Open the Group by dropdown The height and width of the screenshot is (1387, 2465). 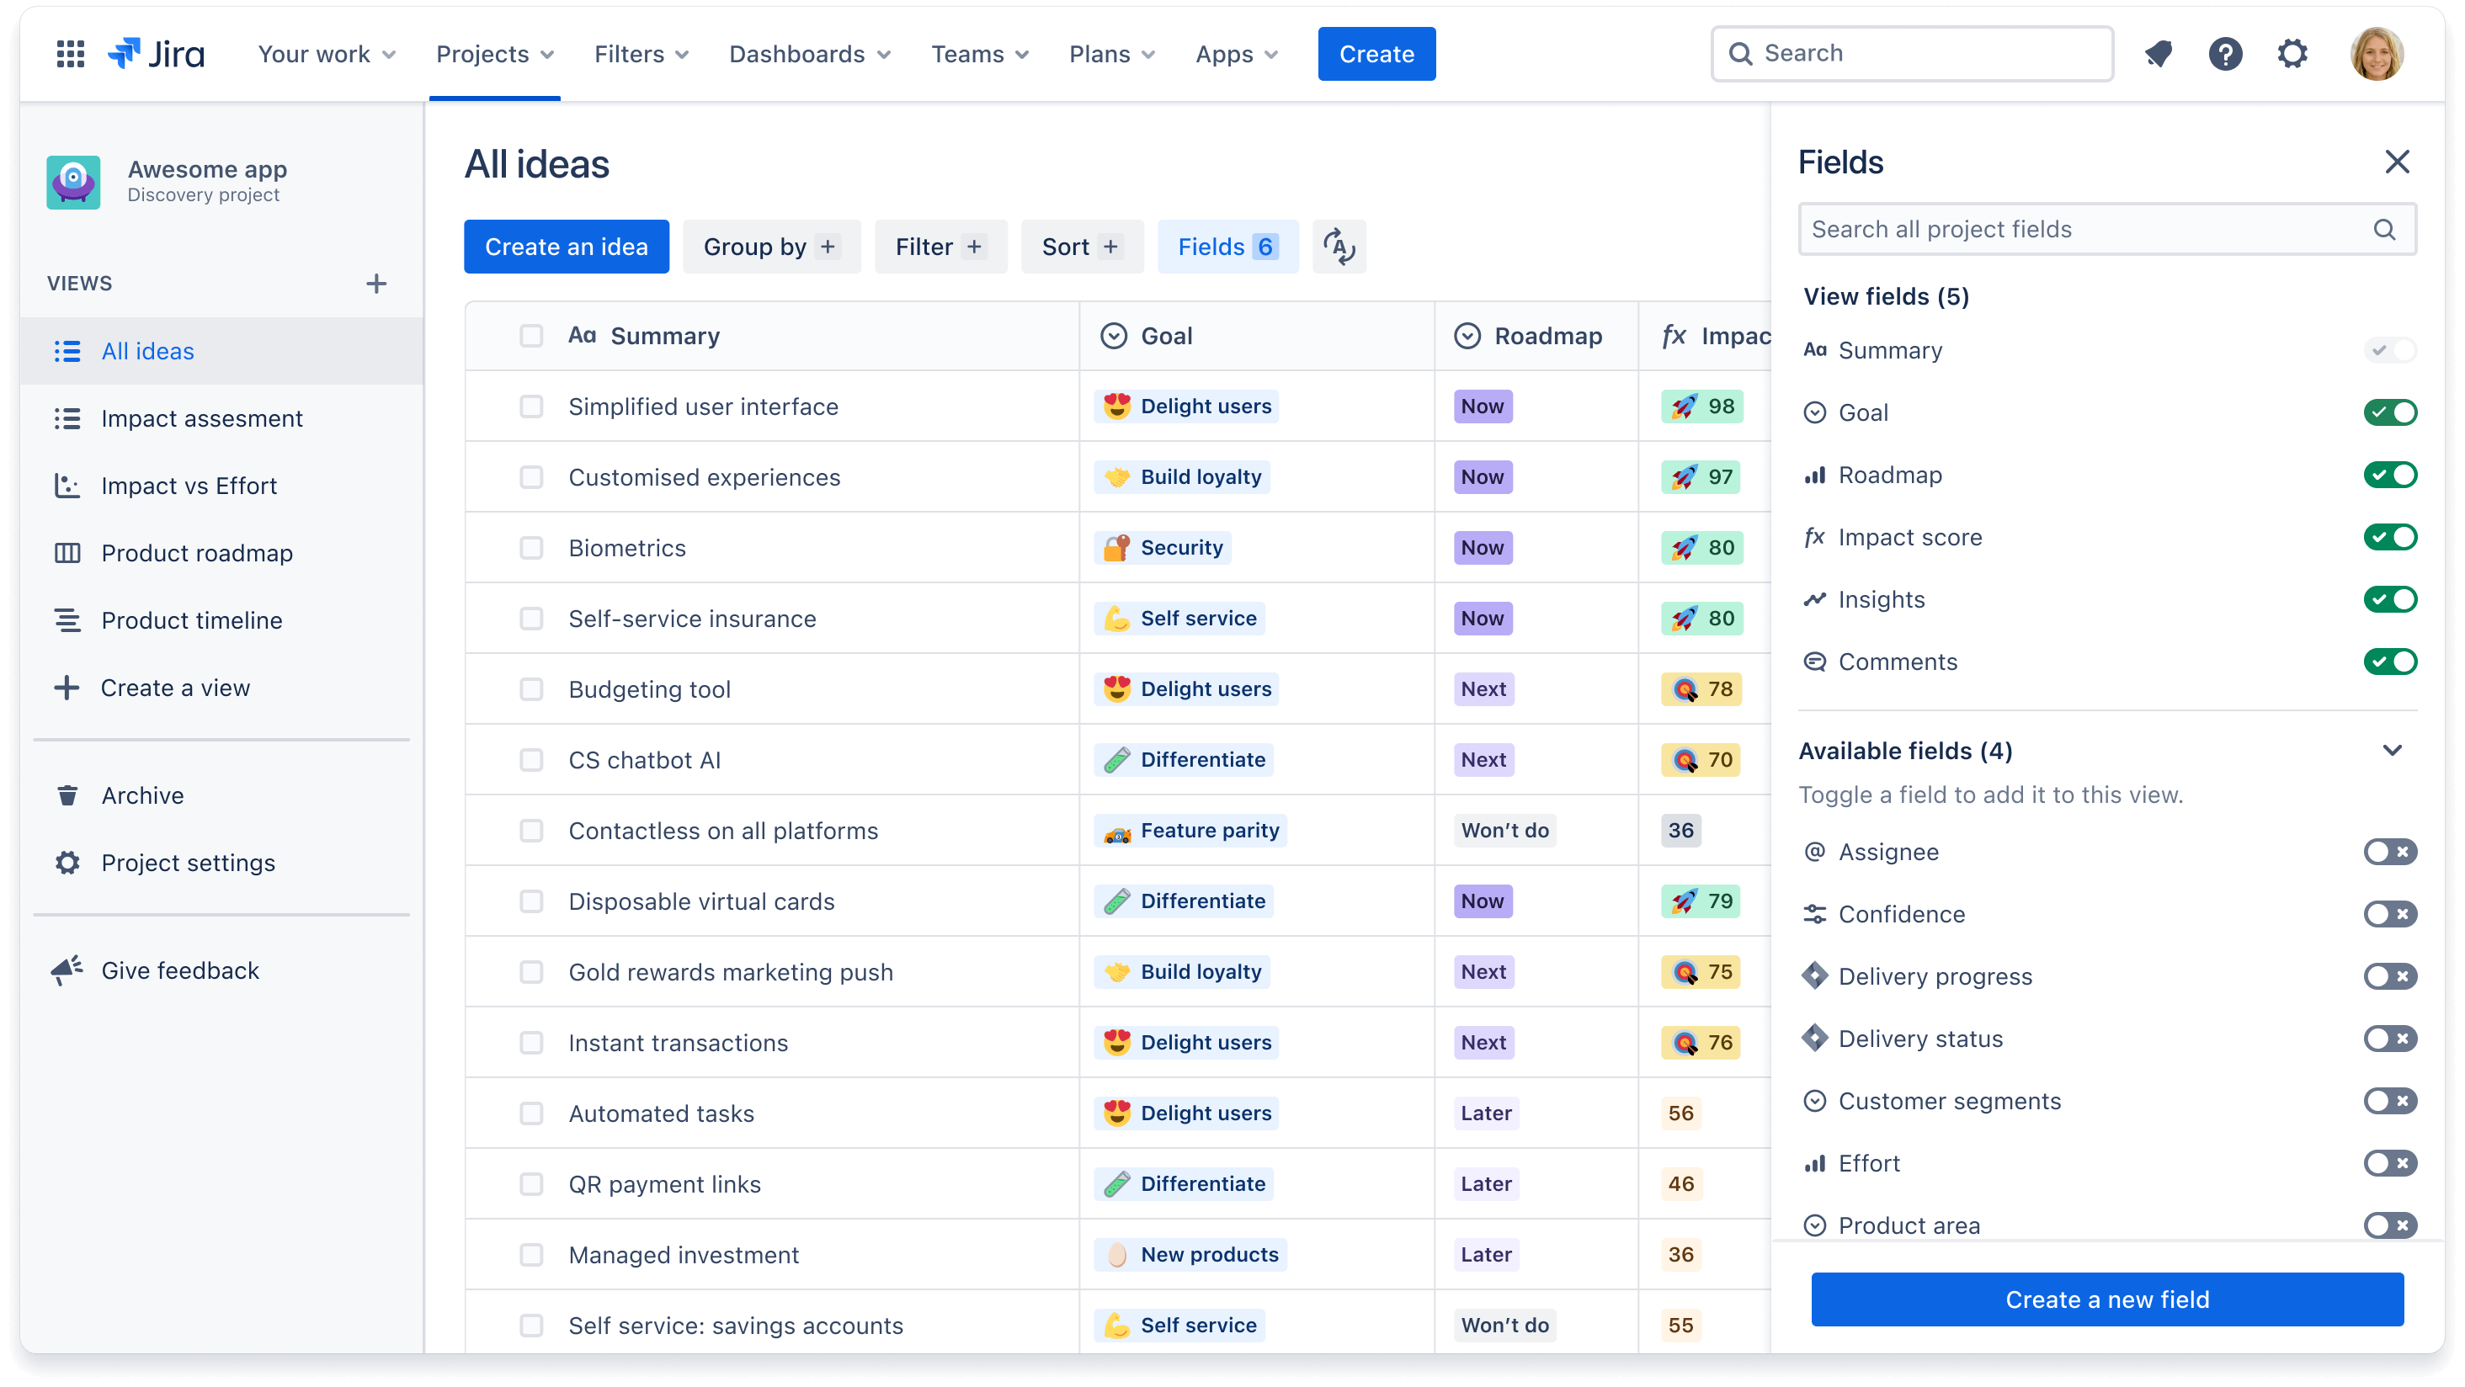772,246
